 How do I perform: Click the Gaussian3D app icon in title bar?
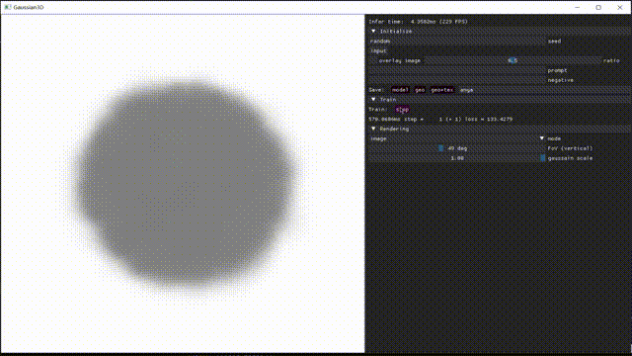[x=8, y=7]
